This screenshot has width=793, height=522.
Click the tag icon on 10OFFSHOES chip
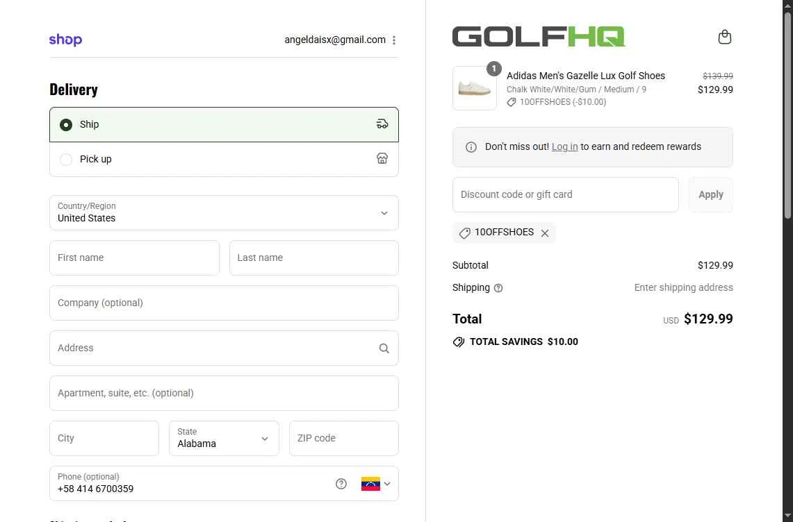click(464, 233)
